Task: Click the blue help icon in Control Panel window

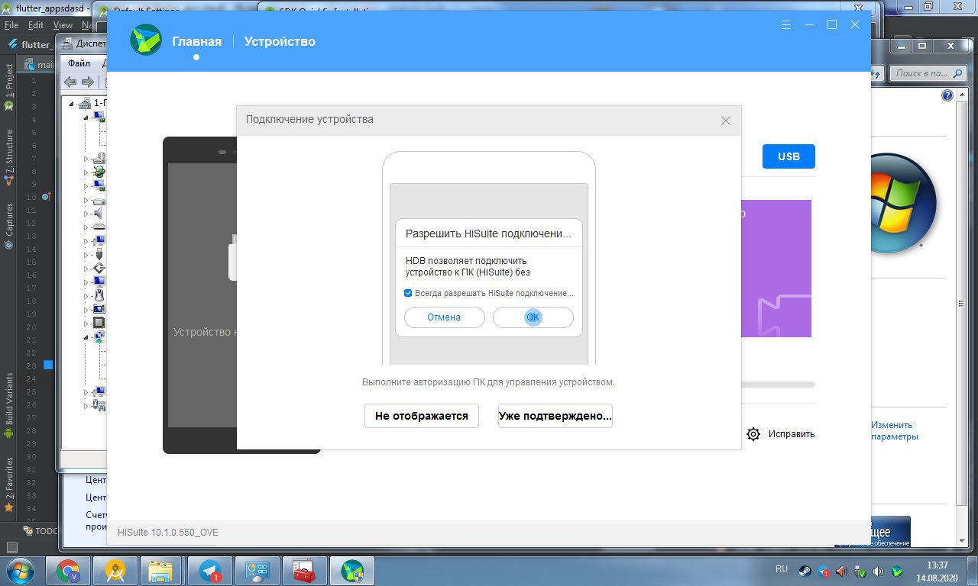Action: pyautogui.click(x=947, y=96)
